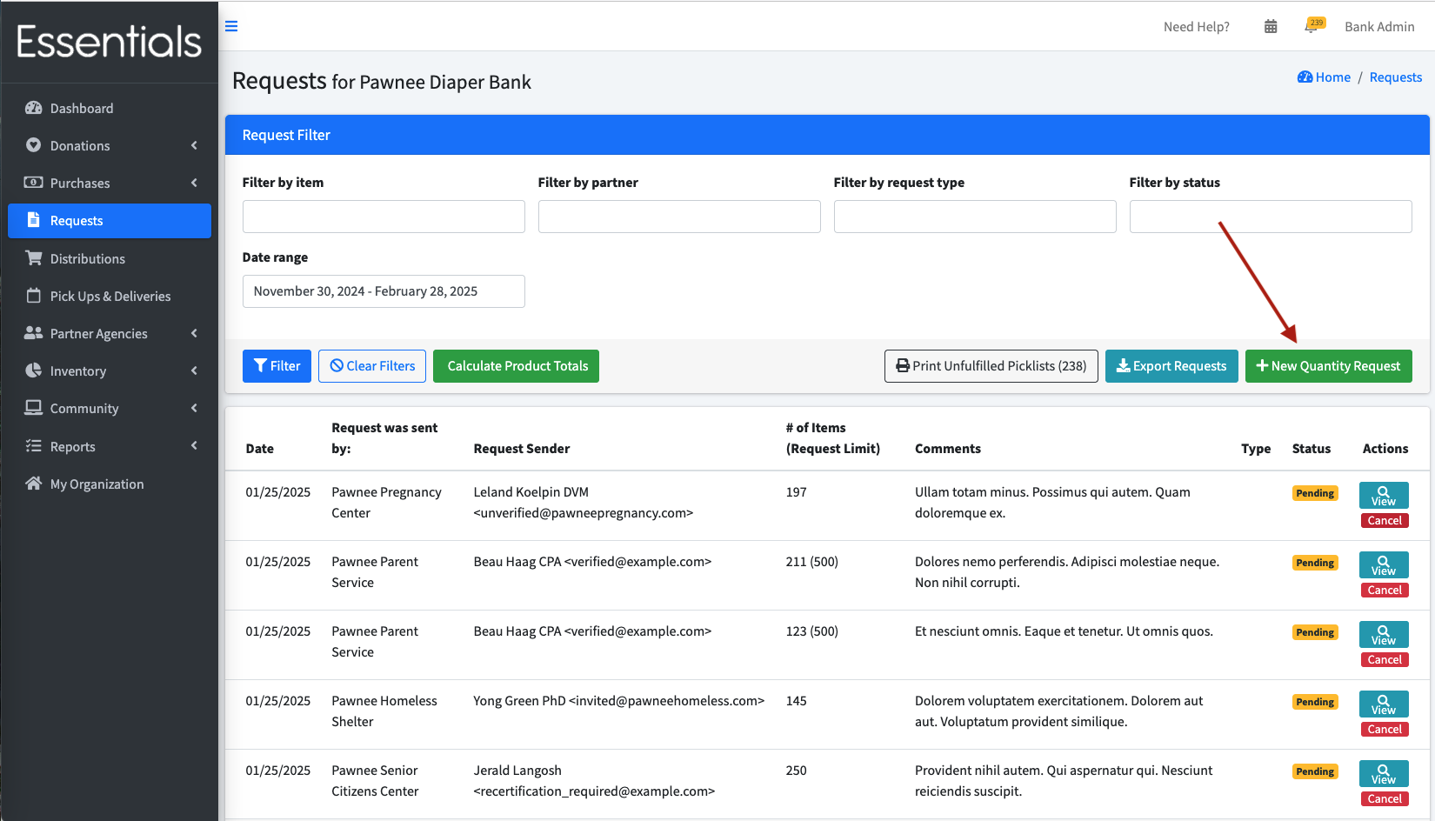Viewport: 1435px width, 821px height.
Task: Cancel the Pawnee Pregnancy Center request
Action: 1385,521
